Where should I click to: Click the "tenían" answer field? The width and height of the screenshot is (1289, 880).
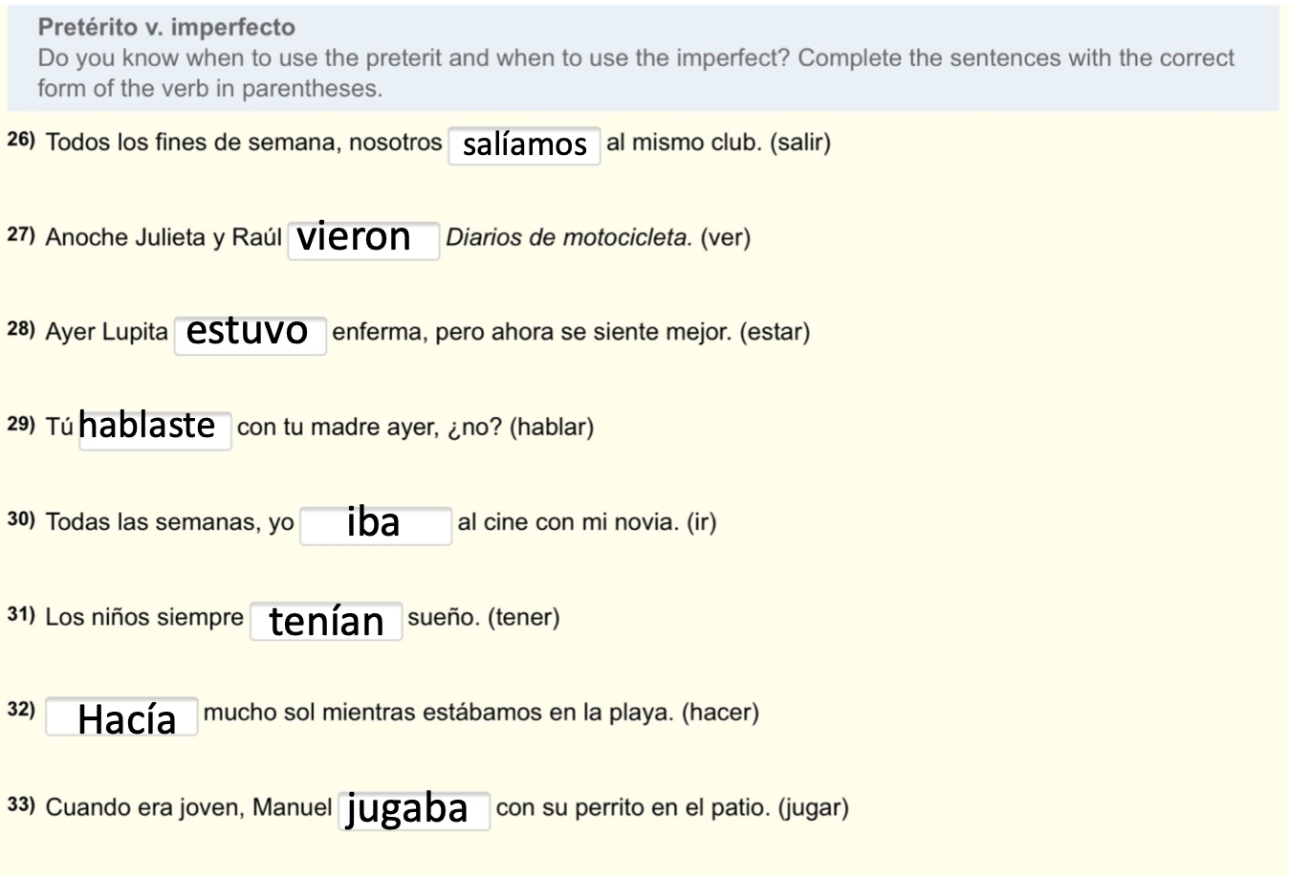326,620
